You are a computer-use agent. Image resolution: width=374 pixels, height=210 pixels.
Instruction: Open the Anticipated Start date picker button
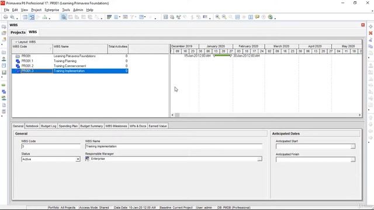pyautogui.click(x=353, y=146)
